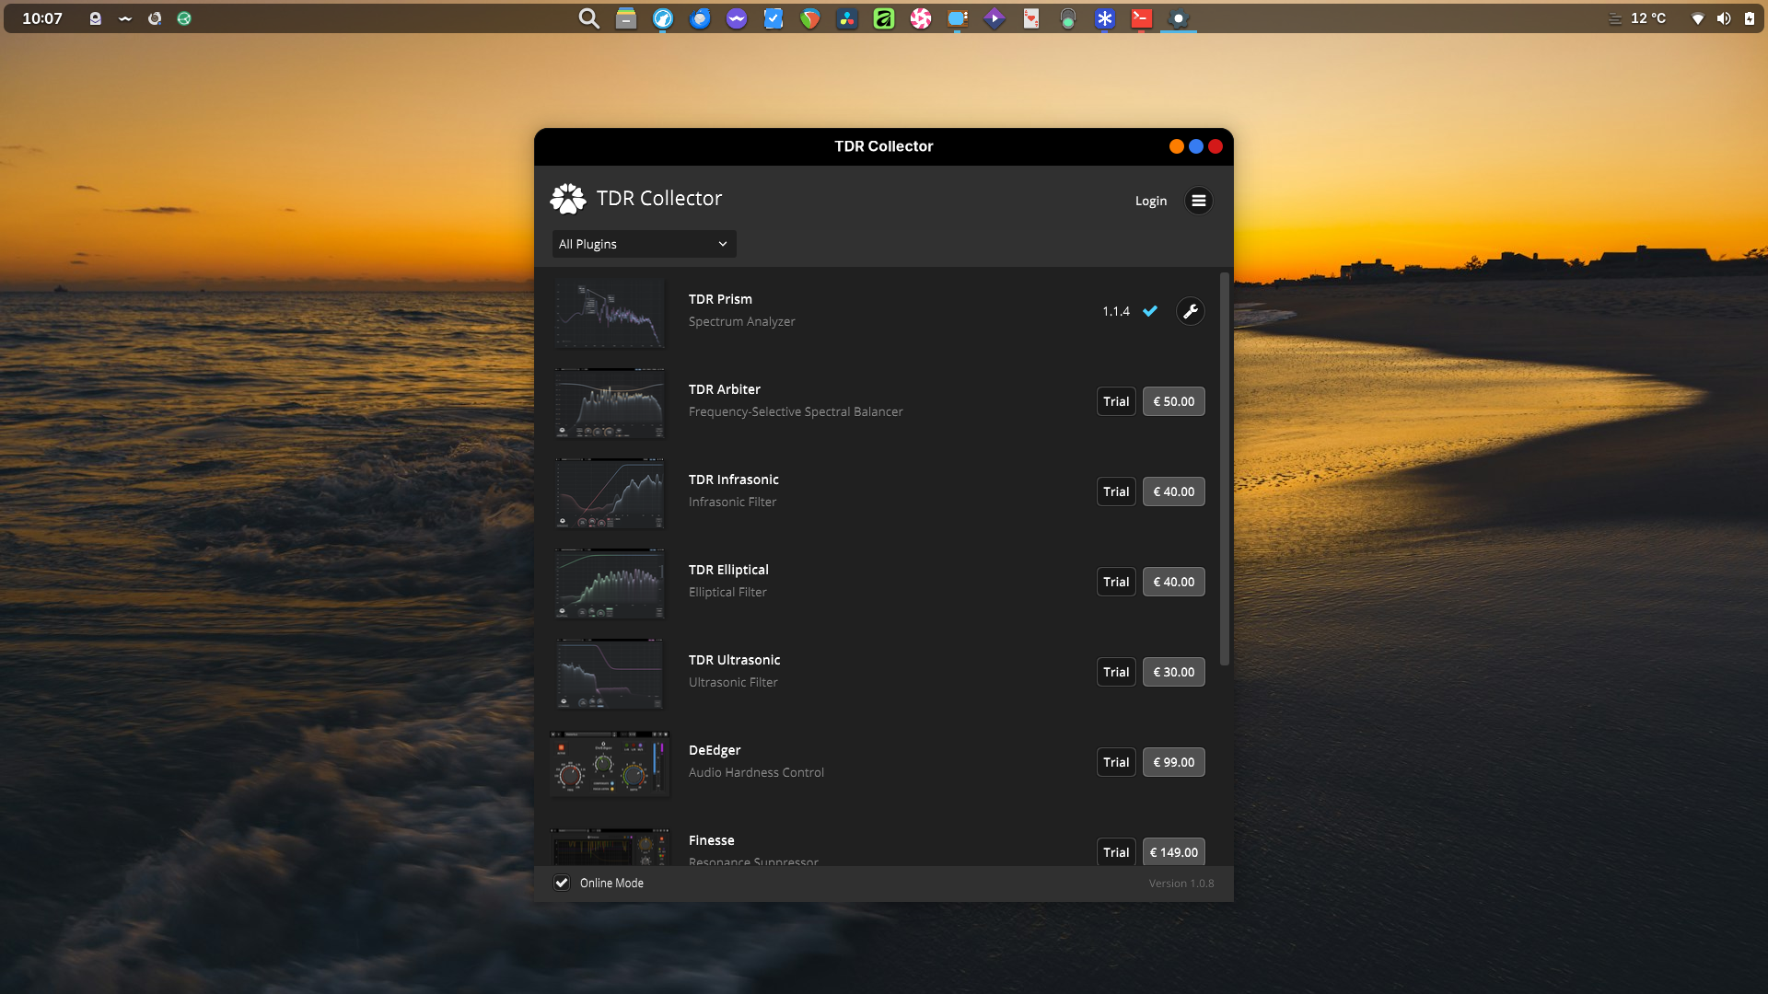Launch the traffic light app in the dock
The width and height of the screenshot is (1768, 994).
click(1068, 18)
